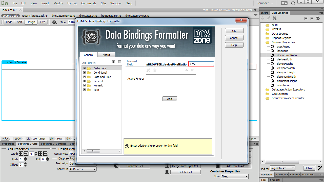Expand the Numeric filter folder
Image resolution: width=324 pixels, height=182 pixels.
(84, 85)
